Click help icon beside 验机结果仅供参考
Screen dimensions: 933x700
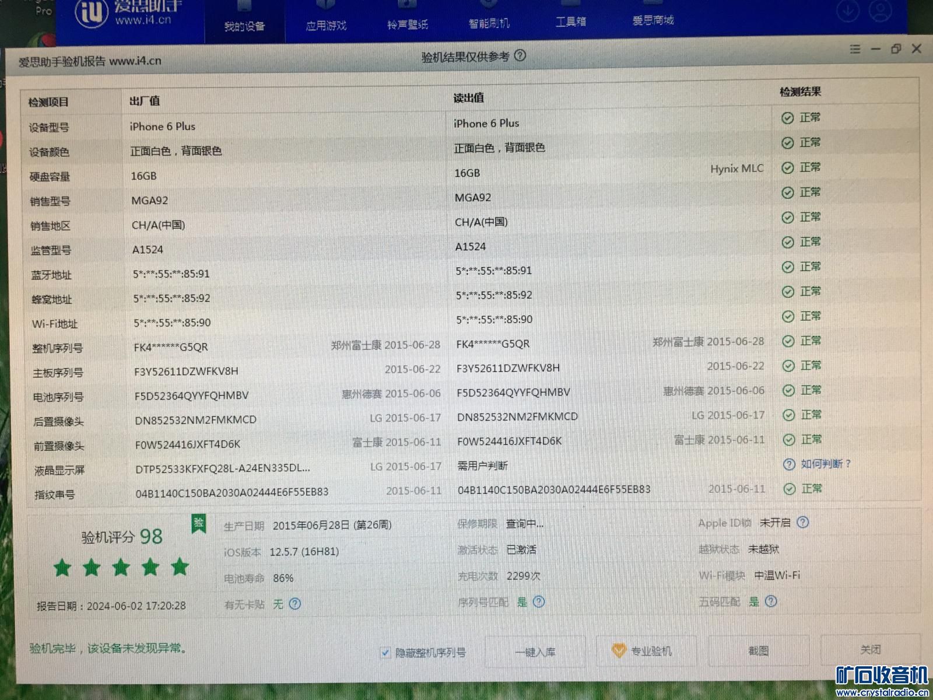520,55
